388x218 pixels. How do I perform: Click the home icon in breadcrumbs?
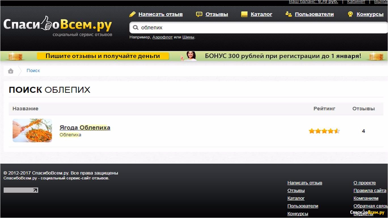11,71
